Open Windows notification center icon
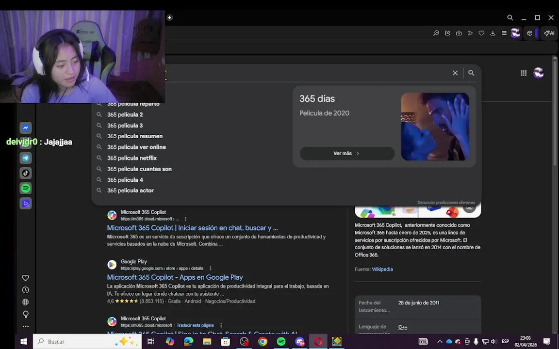The image size is (559, 349). (x=546, y=342)
